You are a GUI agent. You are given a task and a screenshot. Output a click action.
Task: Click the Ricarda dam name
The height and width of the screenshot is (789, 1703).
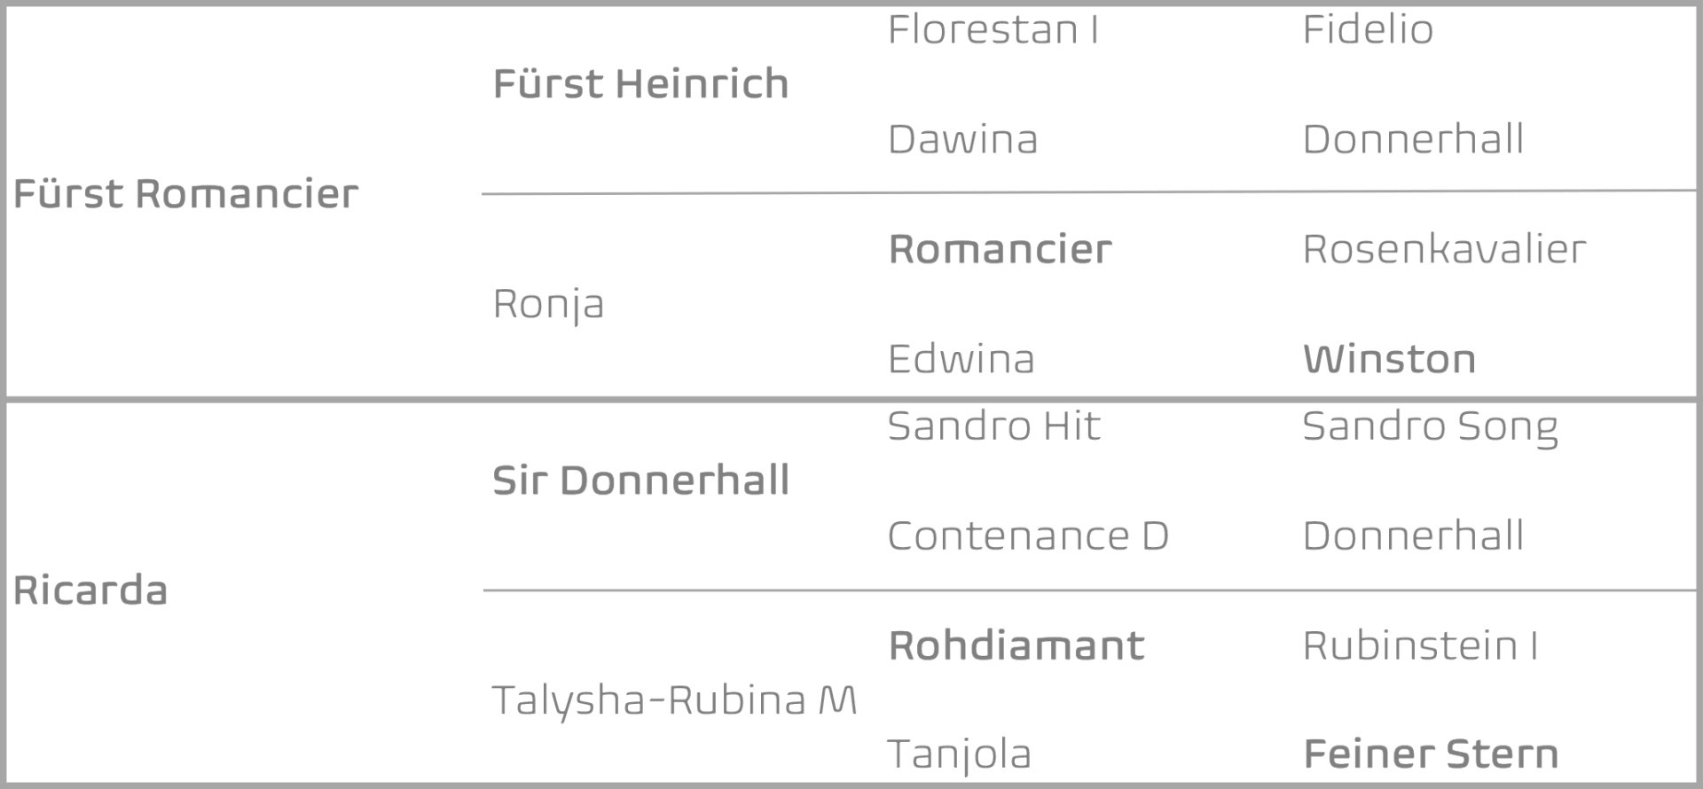pos(90,591)
